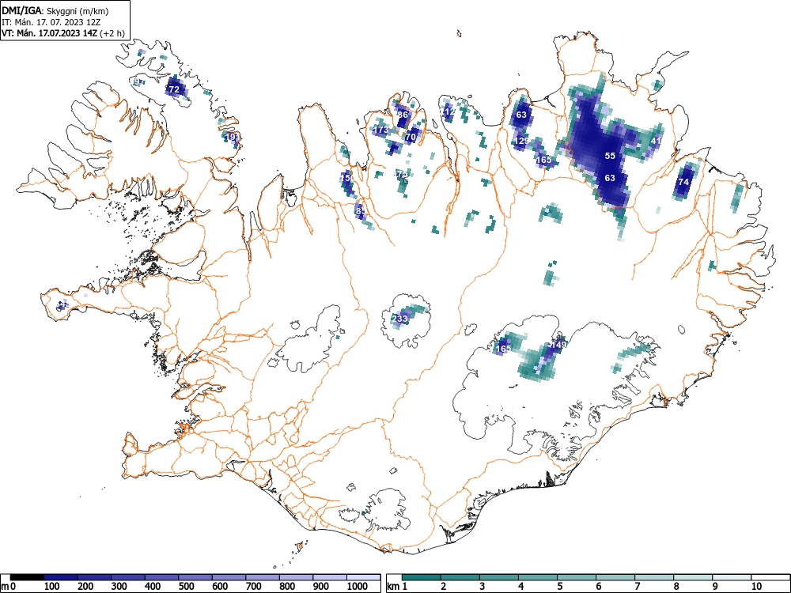Image resolution: width=791 pixels, height=593 pixels.
Task: Click the 55 value in the large blue area
Action: click(610, 156)
